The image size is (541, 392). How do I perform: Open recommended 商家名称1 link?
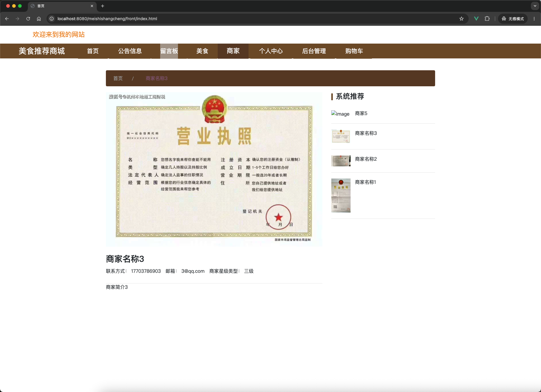pyautogui.click(x=365, y=182)
